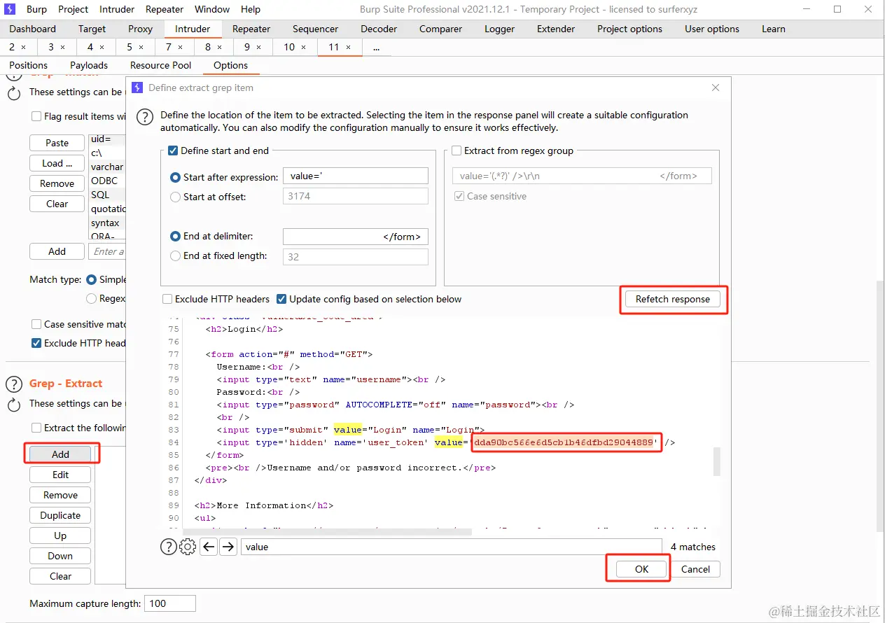Click Edit in Grep - Extract section
885x623 pixels.
60,475
